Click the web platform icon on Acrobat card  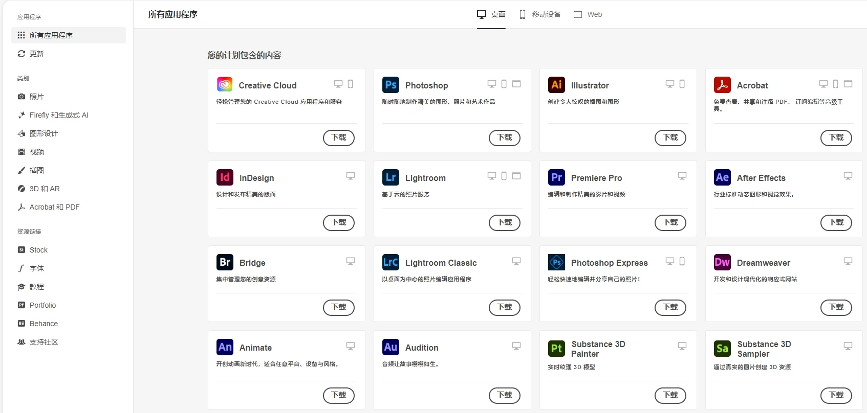coord(848,84)
